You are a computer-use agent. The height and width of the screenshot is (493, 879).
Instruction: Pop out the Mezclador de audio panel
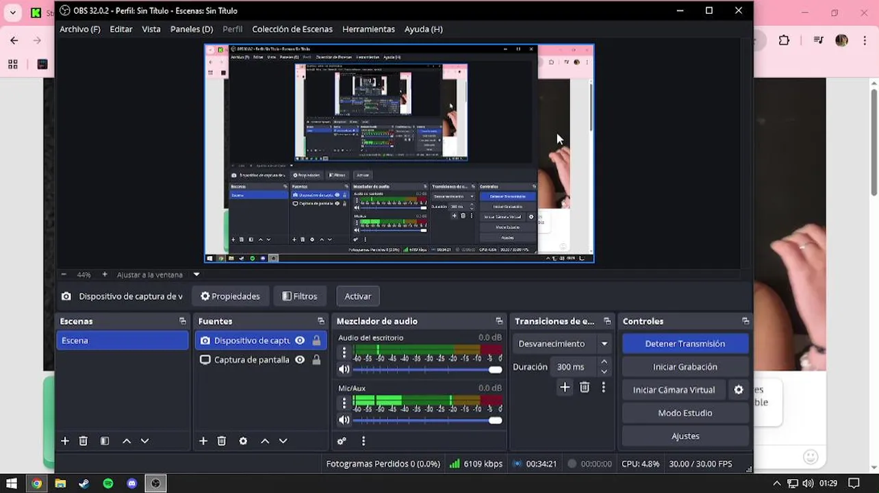(499, 321)
